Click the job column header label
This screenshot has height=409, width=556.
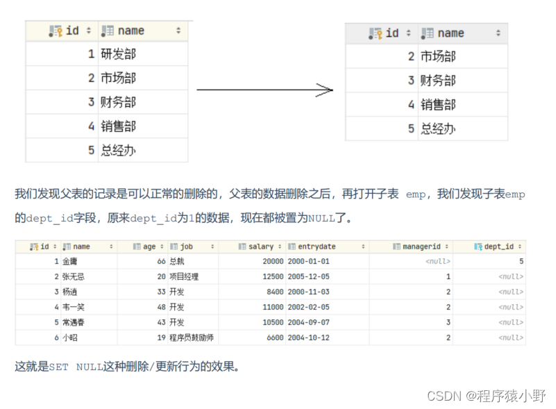coord(186,247)
